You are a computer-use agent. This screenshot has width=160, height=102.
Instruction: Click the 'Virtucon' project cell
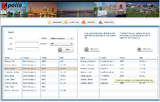[103, 80]
